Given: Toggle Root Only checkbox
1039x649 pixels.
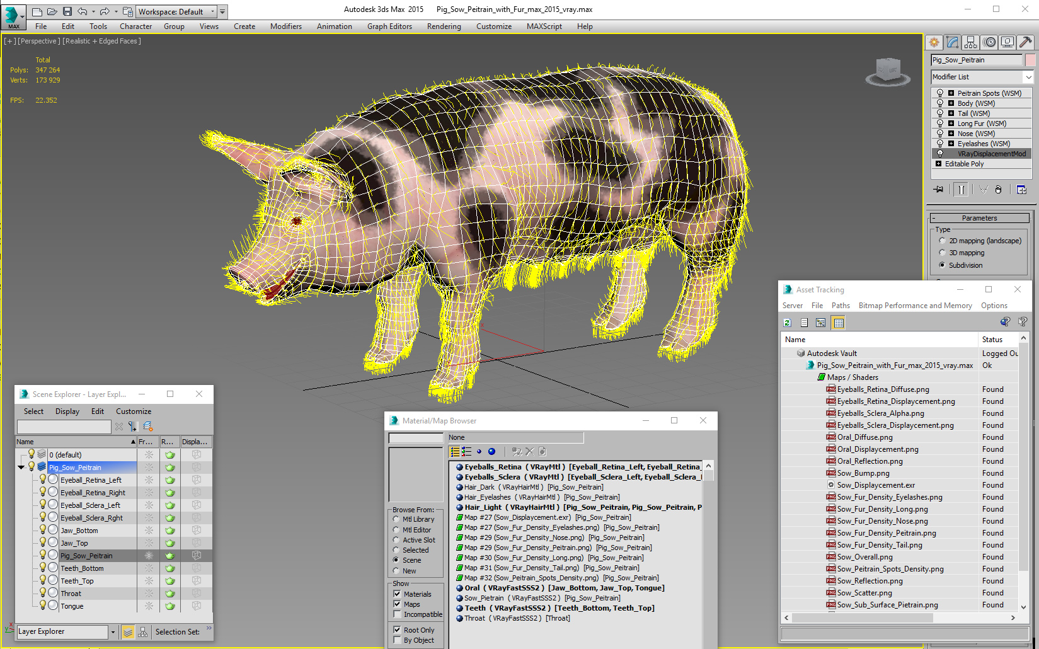Looking at the screenshot, I should pos(397,629).
